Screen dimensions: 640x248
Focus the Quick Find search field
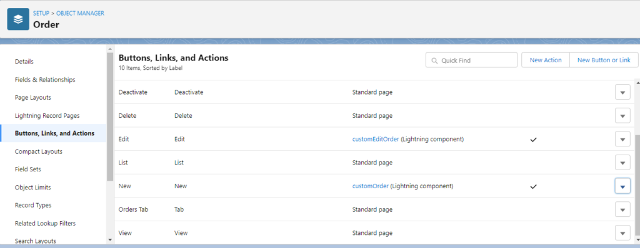tap(471, 60)
